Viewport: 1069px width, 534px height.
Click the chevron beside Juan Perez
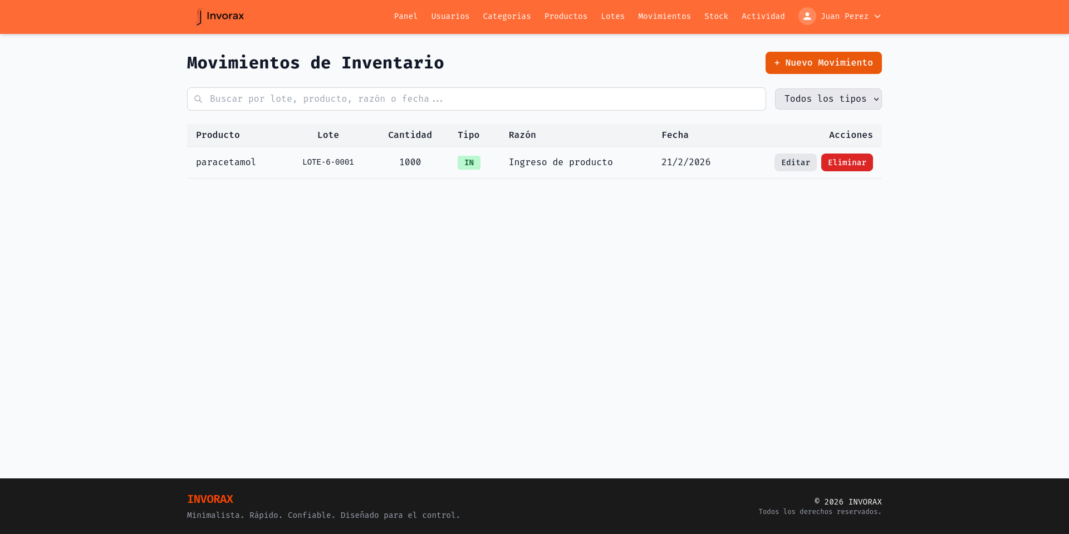(877, 16)
